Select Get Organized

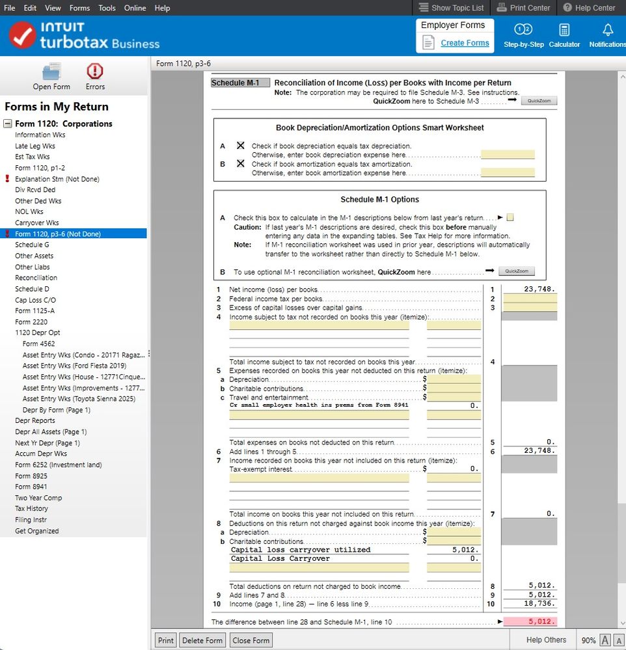tap(37, 531)
